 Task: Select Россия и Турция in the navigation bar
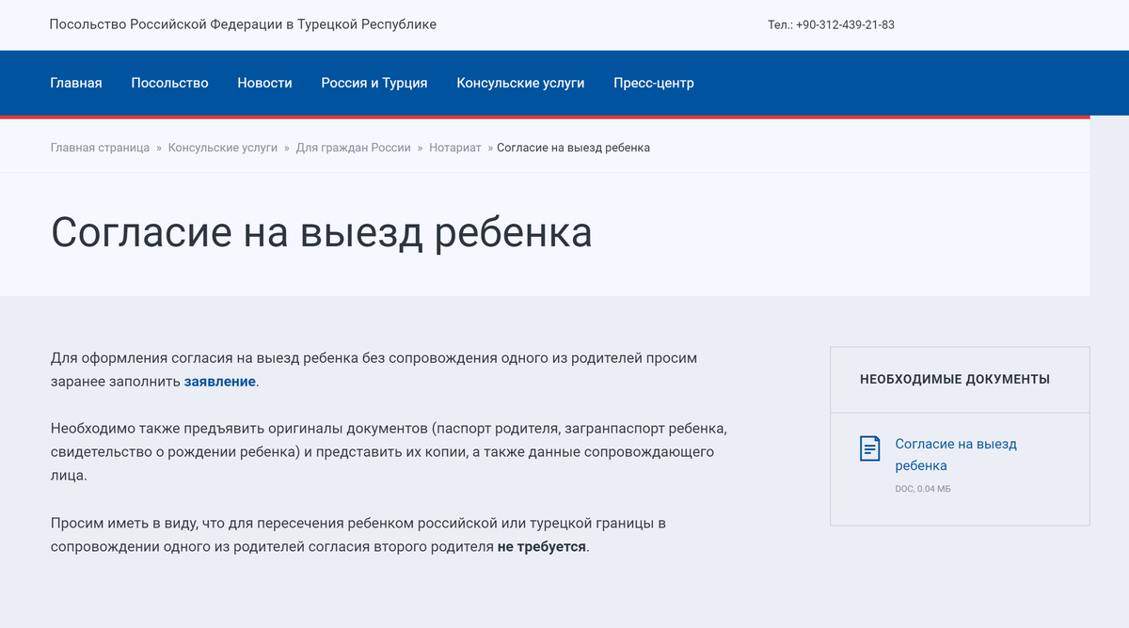(374, 83)
